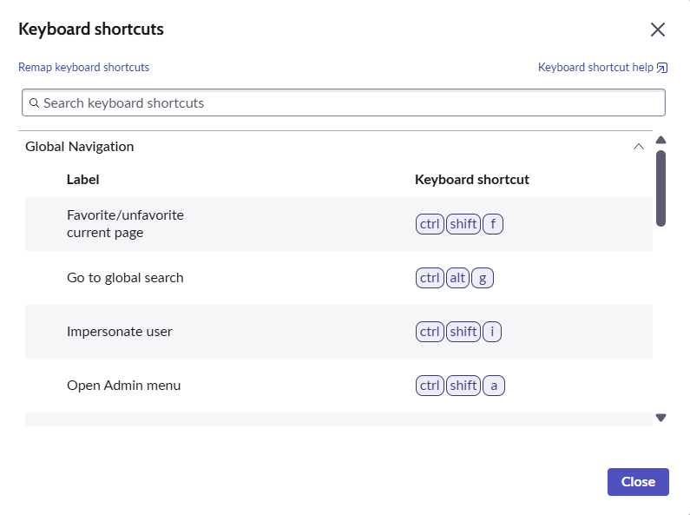Open Keyboard shortcut help link
The width and height of the screenshot is (690, 515).
pos(595,68)
